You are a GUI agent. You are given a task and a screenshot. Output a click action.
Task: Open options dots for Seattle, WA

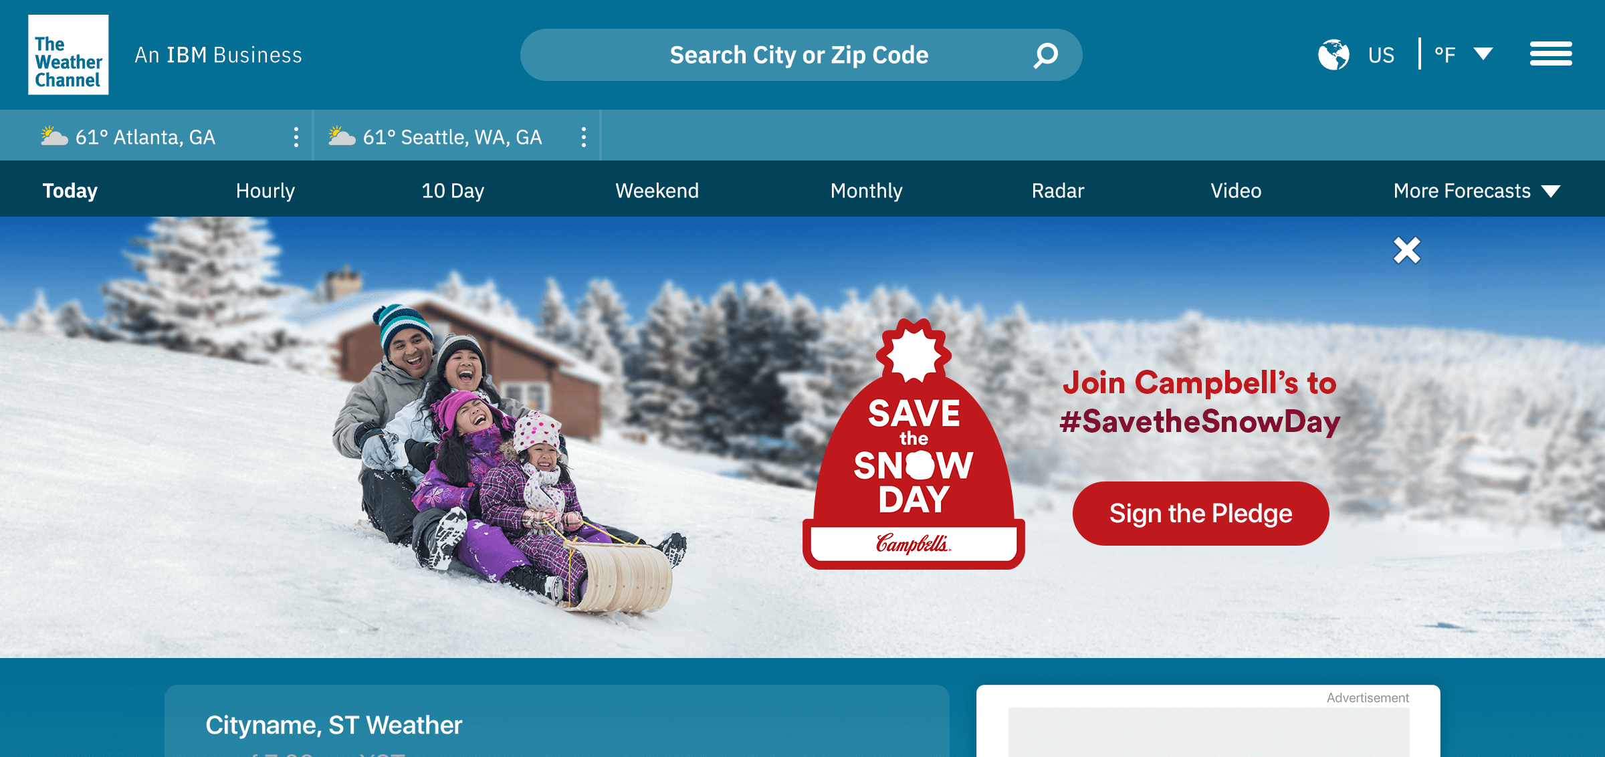tap(584, 137)
